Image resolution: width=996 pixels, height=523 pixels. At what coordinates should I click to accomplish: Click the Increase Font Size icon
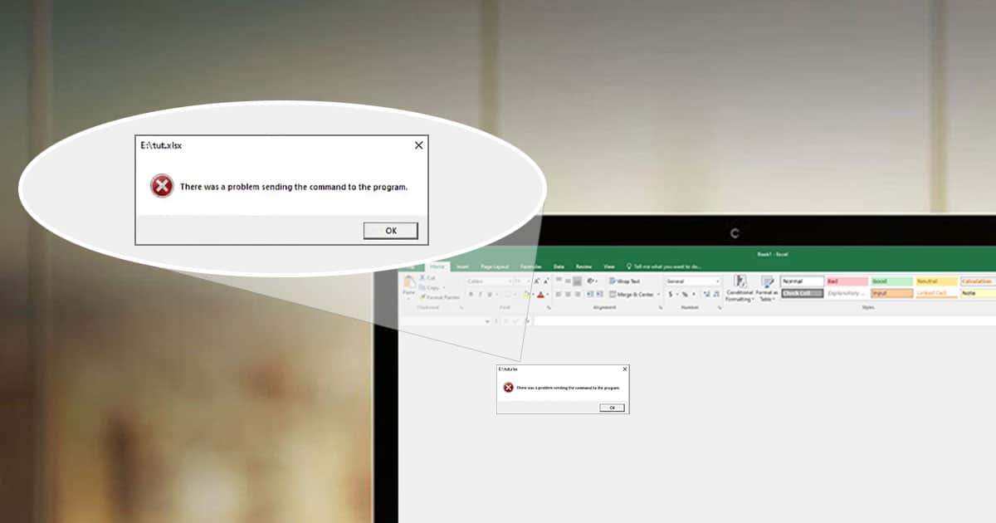[536, 281]
